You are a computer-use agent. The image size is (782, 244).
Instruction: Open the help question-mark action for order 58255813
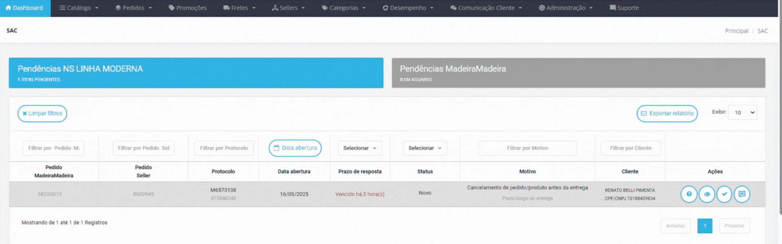click(689, 194)
